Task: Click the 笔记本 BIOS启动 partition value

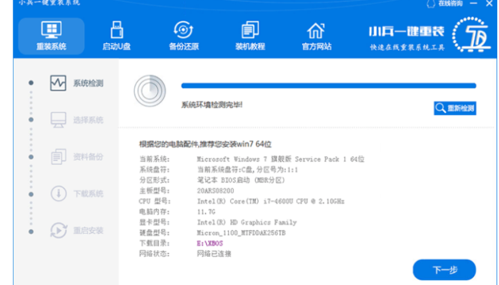Action: click(241, 181)
